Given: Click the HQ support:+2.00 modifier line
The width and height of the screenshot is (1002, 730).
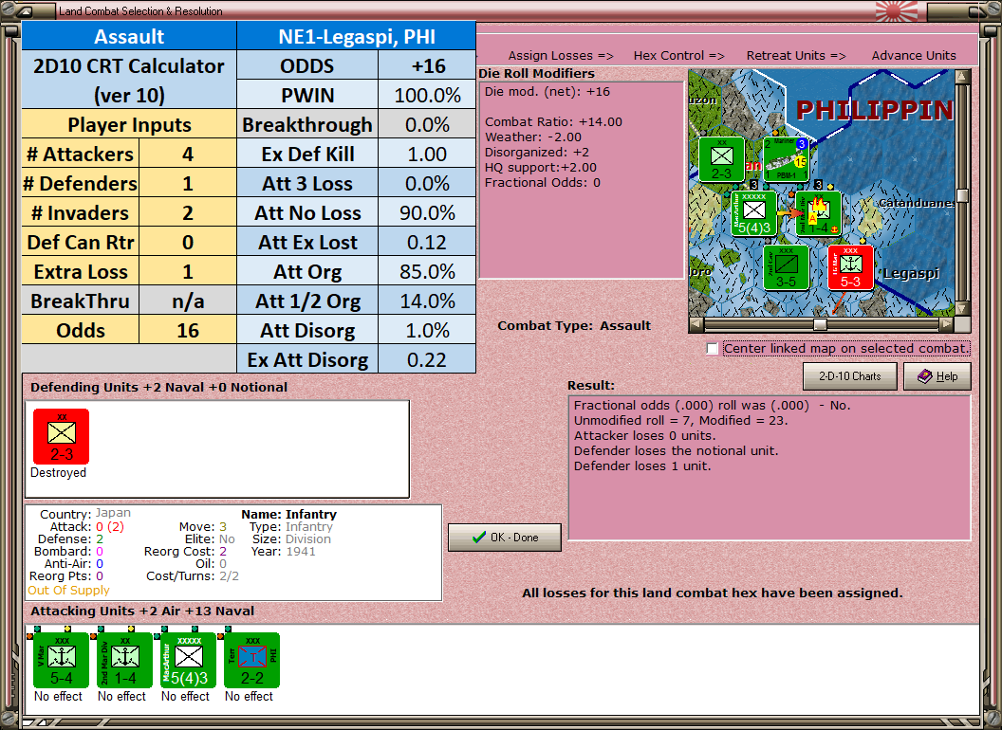Looking at the screenshot, I should (541, 168).
